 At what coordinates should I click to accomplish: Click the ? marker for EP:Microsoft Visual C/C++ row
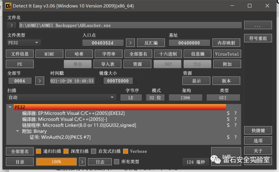235,113
